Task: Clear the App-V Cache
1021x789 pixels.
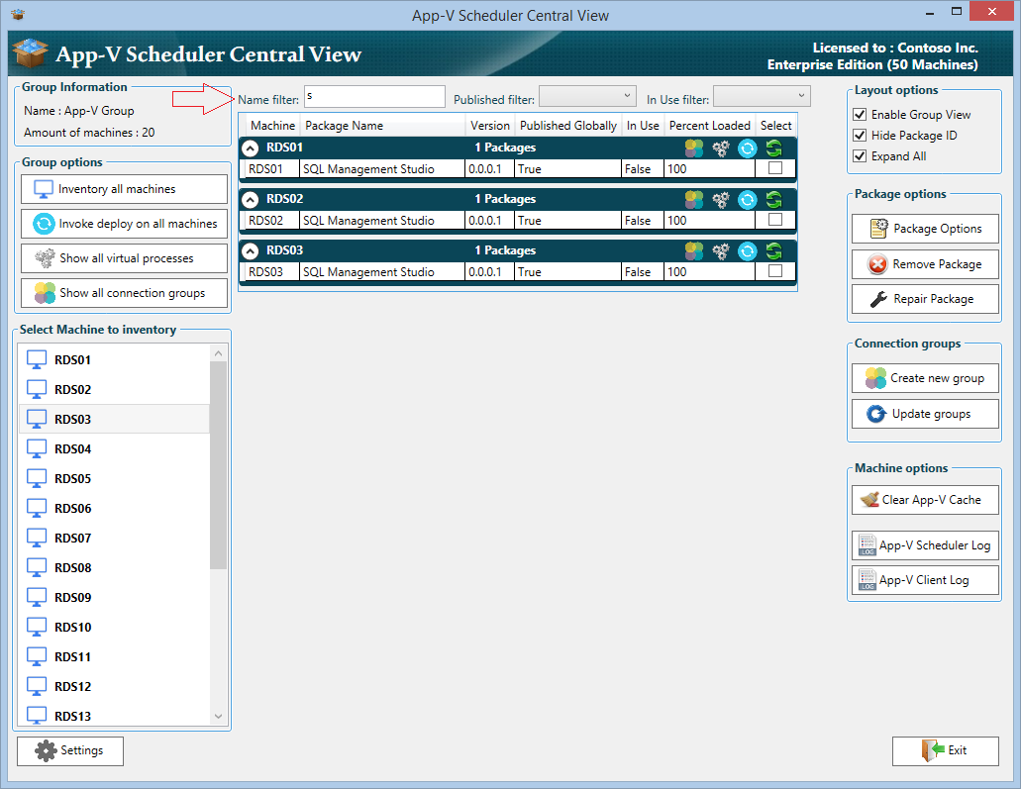Action: 925,500
